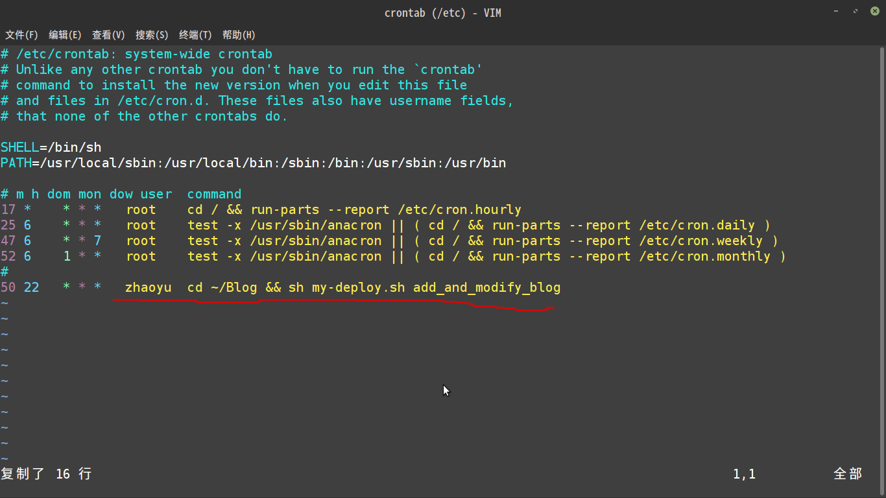Screen dimensions: 886x498
Task: Place cursor on the SHELL=/bin/sh line
Action: pyautogui.click(x=51, y=148)
